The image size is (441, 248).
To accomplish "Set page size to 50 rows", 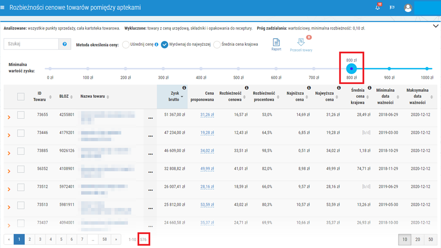I will 430,239.
